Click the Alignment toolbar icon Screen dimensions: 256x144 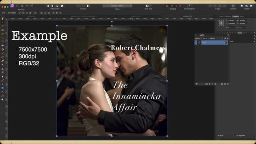click(x=233, y=6)
